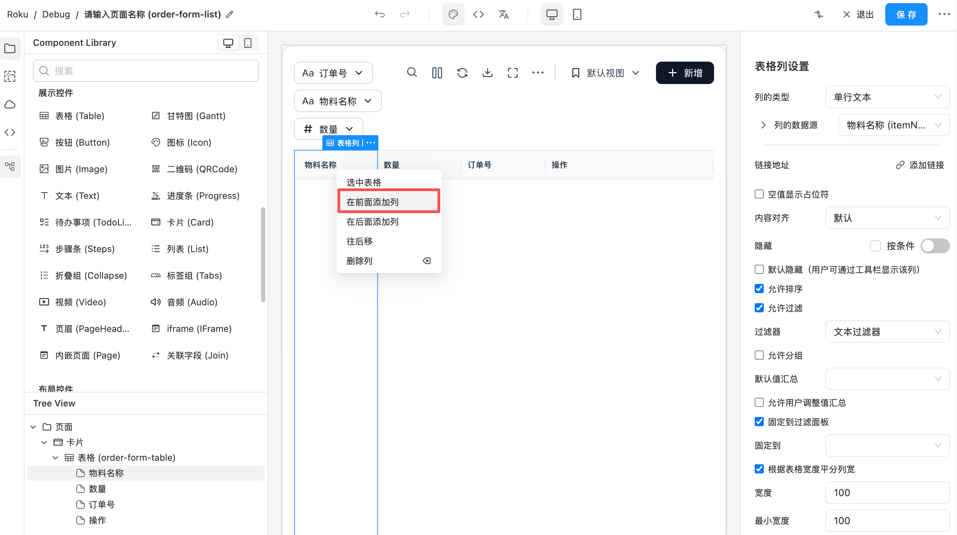This screenshot has height=535, width=957.
Task: Open the 数量 filter dropdown
Action: point(328,128)
